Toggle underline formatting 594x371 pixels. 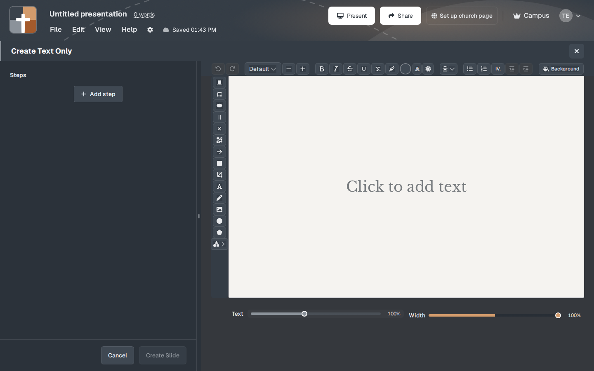click(x=364, y=69)
